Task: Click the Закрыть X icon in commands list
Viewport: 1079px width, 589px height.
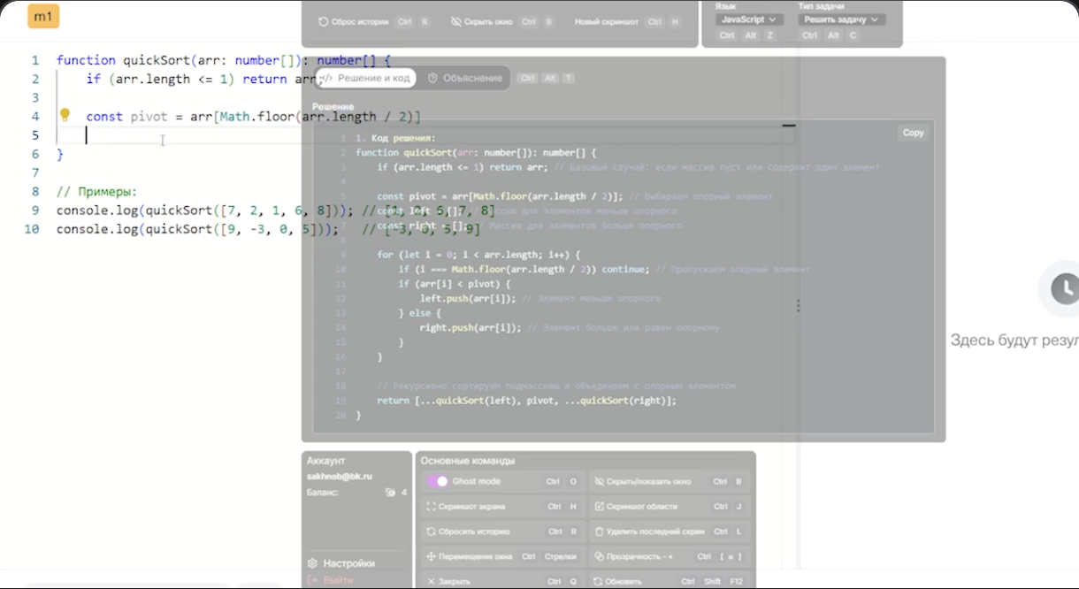Action: click(432, 581)
